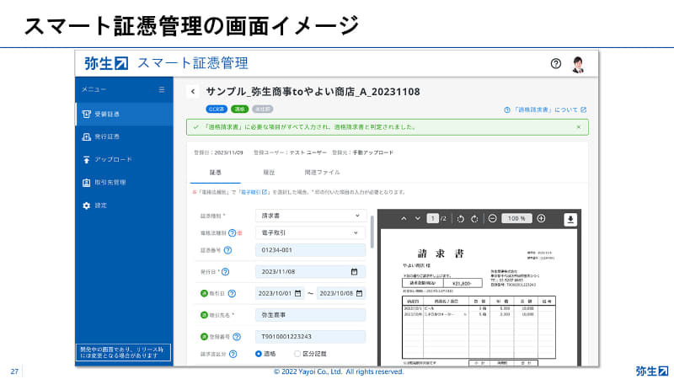Click the form panel vertical scrollbar
The width and height of the screenshot is (674, 379).
[372, 231]
